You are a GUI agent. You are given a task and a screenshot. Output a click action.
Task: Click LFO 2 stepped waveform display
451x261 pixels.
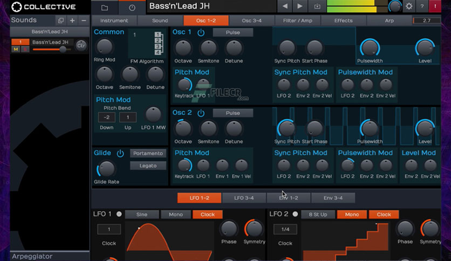coord(346,241)
